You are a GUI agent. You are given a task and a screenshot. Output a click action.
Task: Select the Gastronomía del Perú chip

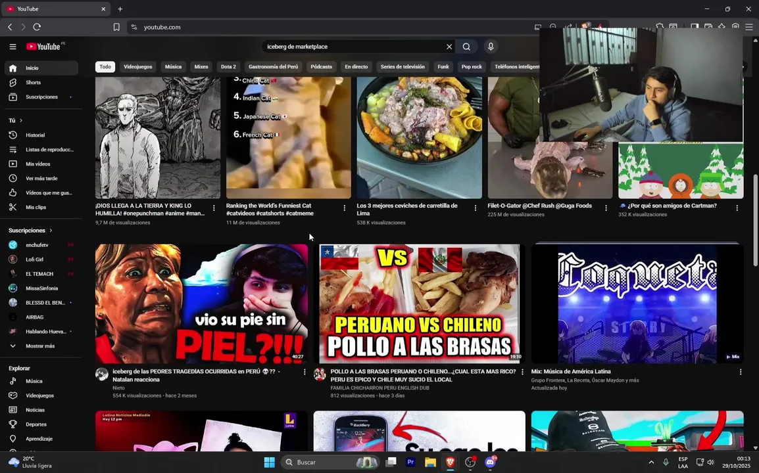point(274,67)
